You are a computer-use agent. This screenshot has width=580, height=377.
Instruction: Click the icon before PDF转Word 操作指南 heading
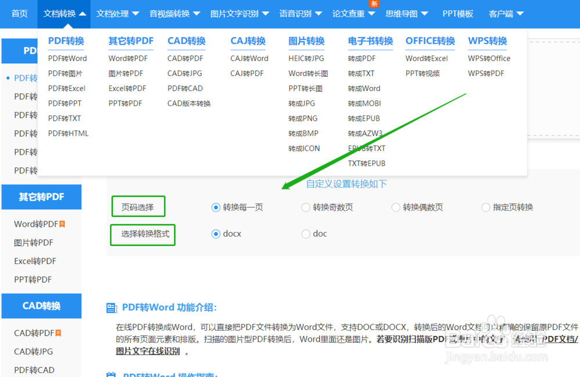(113, 375)
